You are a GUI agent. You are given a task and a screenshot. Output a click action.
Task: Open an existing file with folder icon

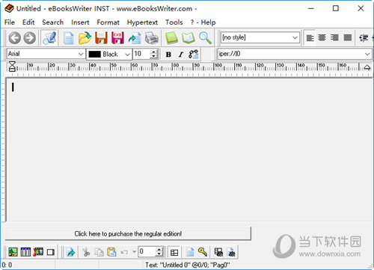[85, 38]
